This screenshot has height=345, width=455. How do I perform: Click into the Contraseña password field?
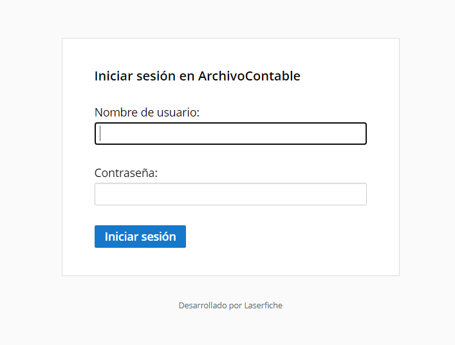point(230,194)
